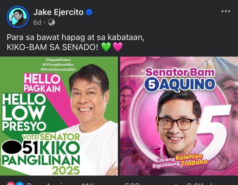238x185 pixels.
Task: Open the green Kiko Pangilinan poster photo
Action: click(59, 116)
